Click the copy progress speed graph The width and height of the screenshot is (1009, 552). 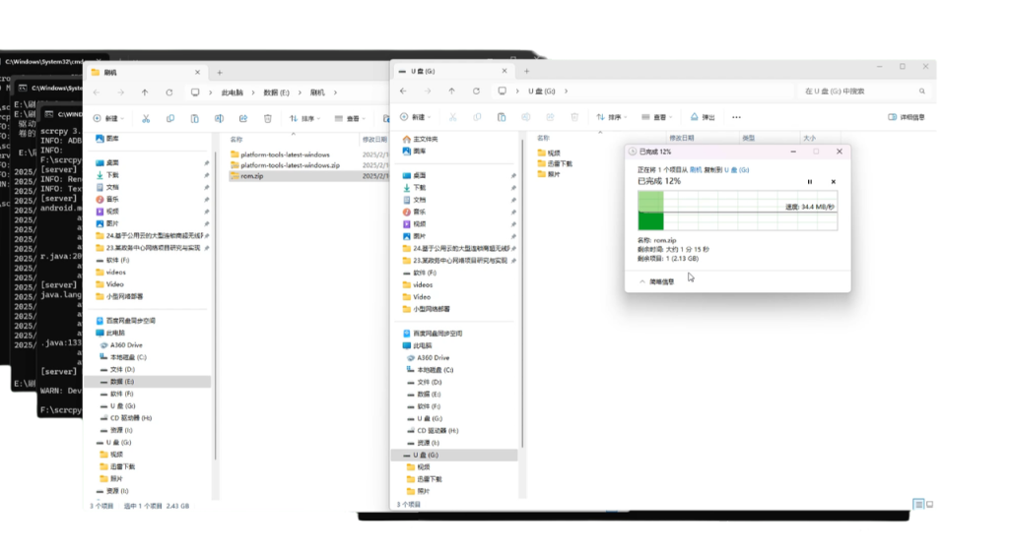coord(737,211)
